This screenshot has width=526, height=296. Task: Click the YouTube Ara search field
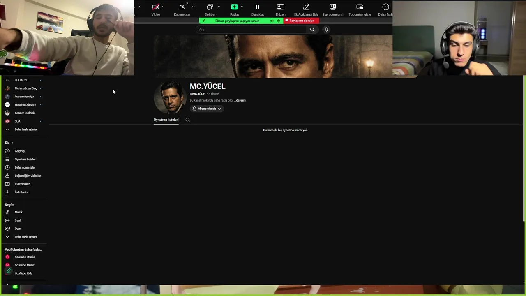click(251, 30)
